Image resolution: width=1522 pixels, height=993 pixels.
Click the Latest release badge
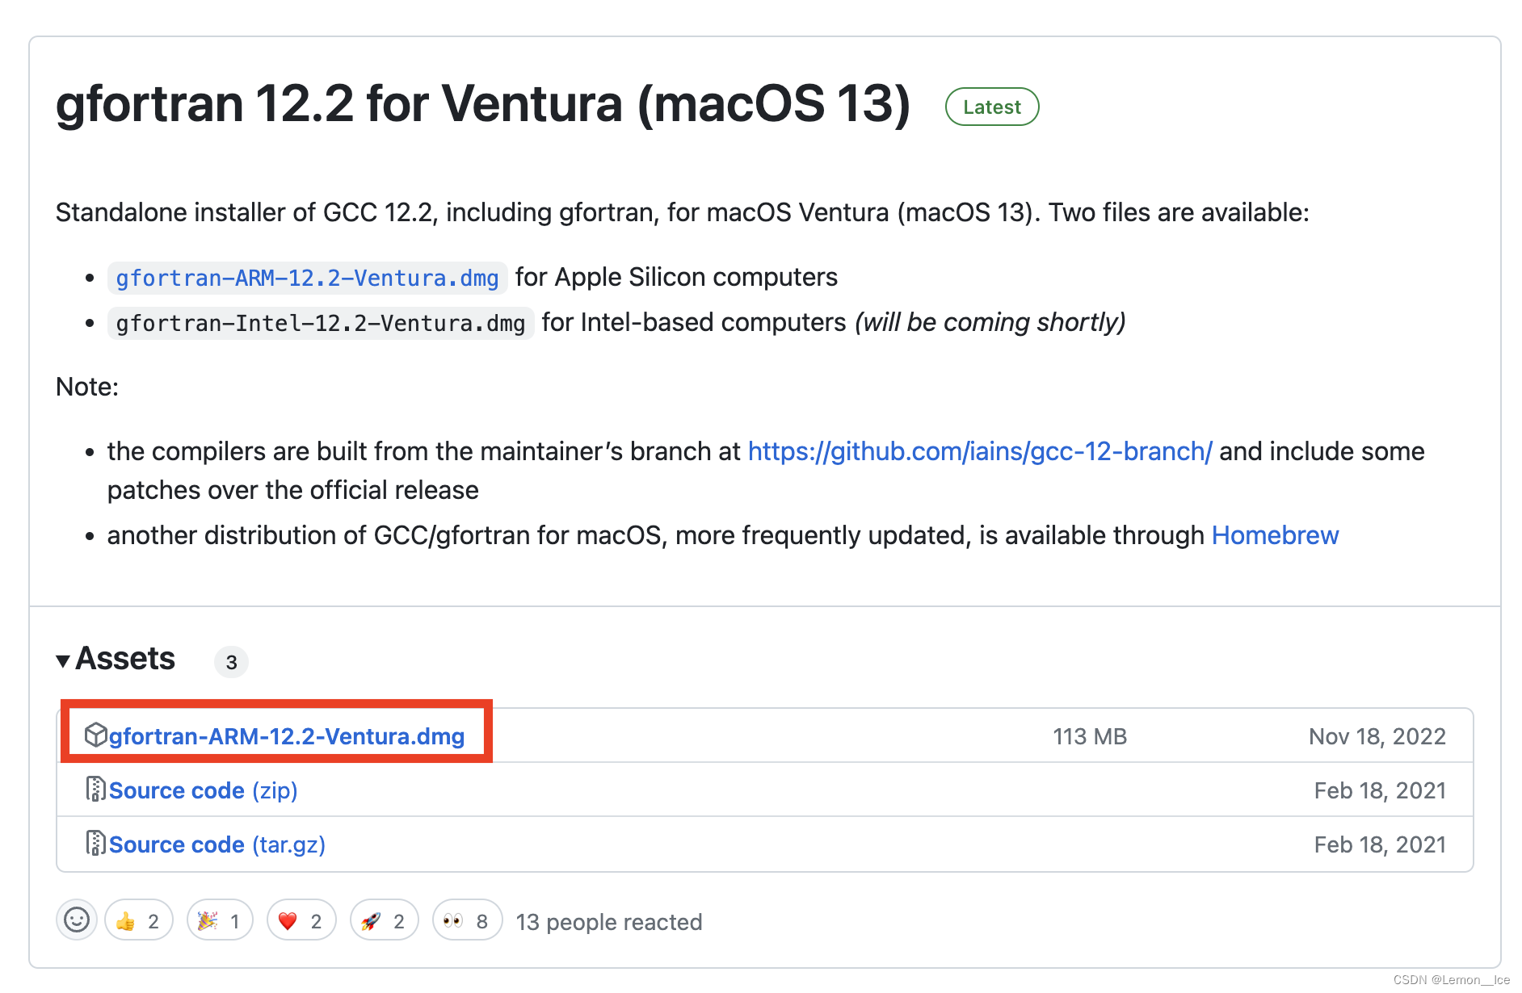[991, 106]
